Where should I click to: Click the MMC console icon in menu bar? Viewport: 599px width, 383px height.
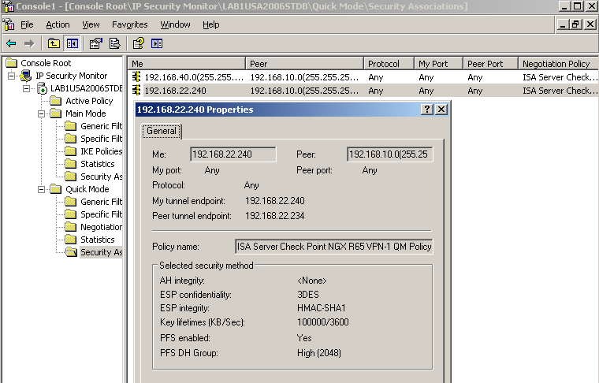click(x=9, y=24)
